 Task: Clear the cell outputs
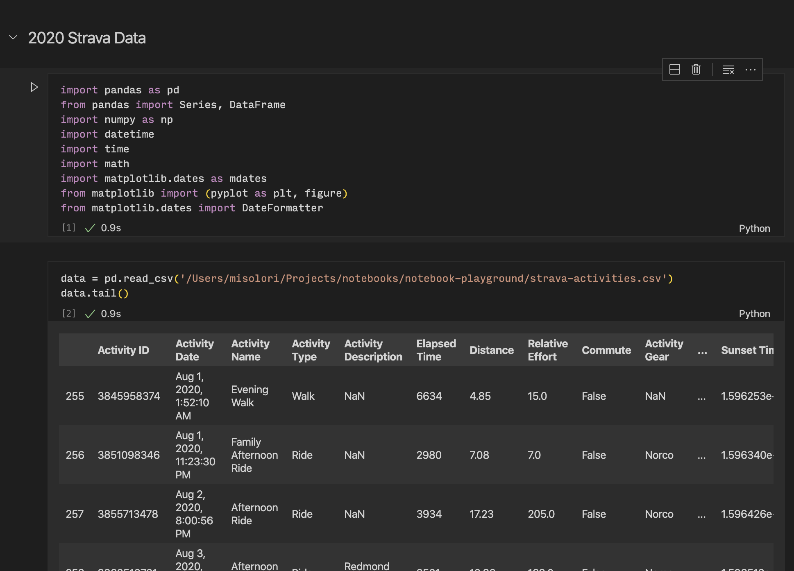[x=728, y=70]
